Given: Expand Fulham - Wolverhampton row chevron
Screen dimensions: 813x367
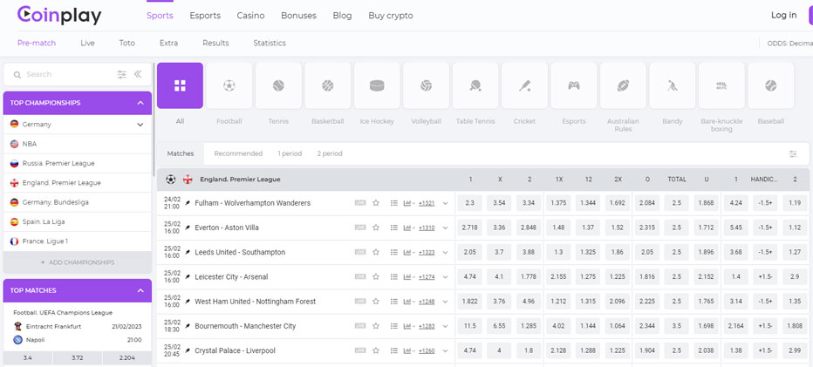Looking at the screenshot, I should click(x=445, y=203).
